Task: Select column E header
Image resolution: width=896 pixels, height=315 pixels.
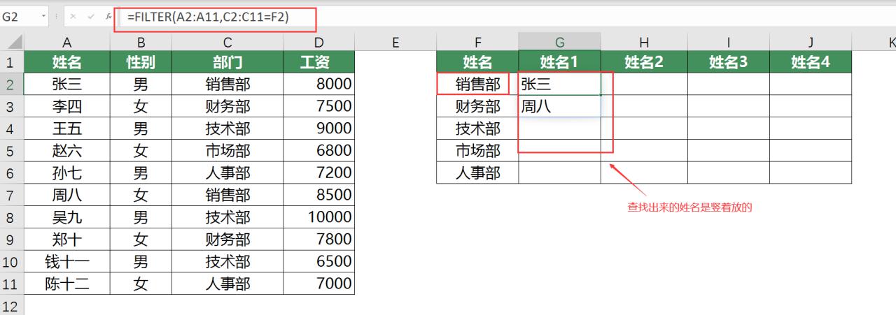Action: (395, 42)
